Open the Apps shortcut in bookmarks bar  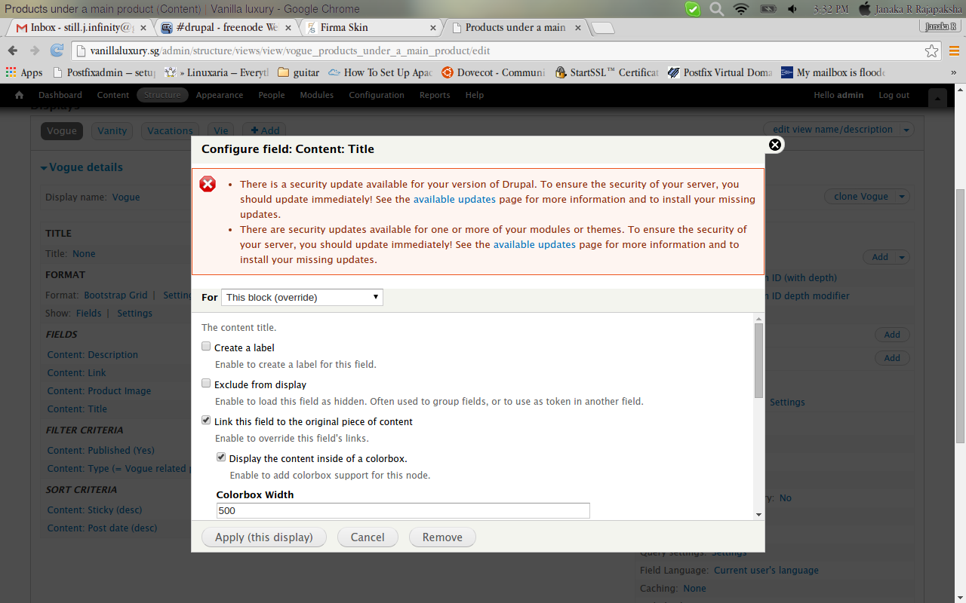click(24, 72)
